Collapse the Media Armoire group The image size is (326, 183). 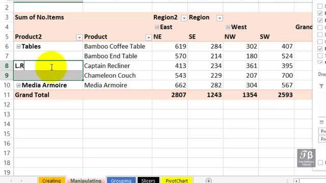[x=18, y=85]
